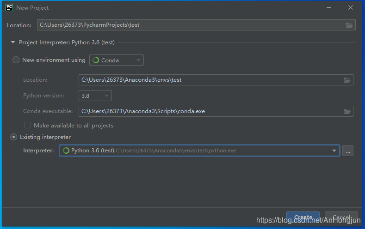365x229 pixels.
Task: Click the Interpreter: label
Action: click(38, 151)
